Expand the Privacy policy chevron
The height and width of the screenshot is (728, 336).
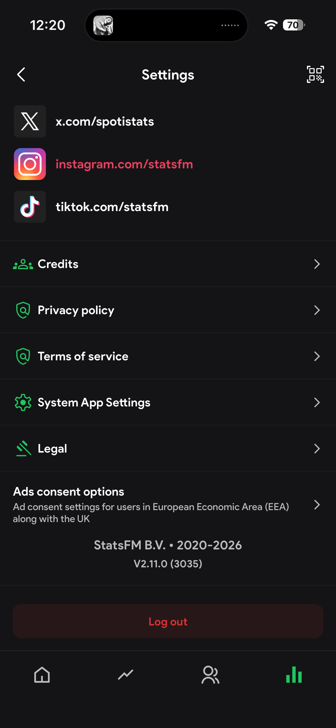click(x=317, y=310)
